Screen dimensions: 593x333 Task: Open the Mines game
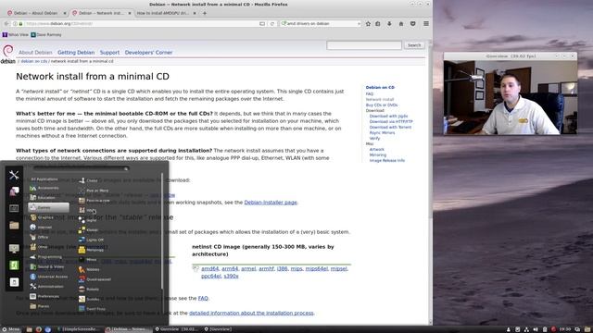click(x=88, y=259)
